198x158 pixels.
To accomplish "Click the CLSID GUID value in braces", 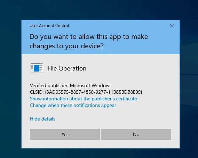I will [x=94, y=92].
